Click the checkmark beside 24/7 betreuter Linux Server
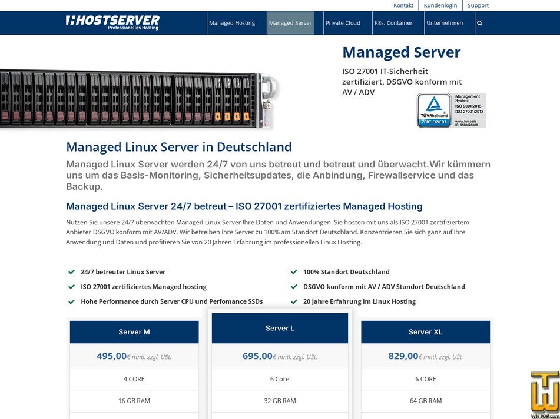 [x=71, y=272]
